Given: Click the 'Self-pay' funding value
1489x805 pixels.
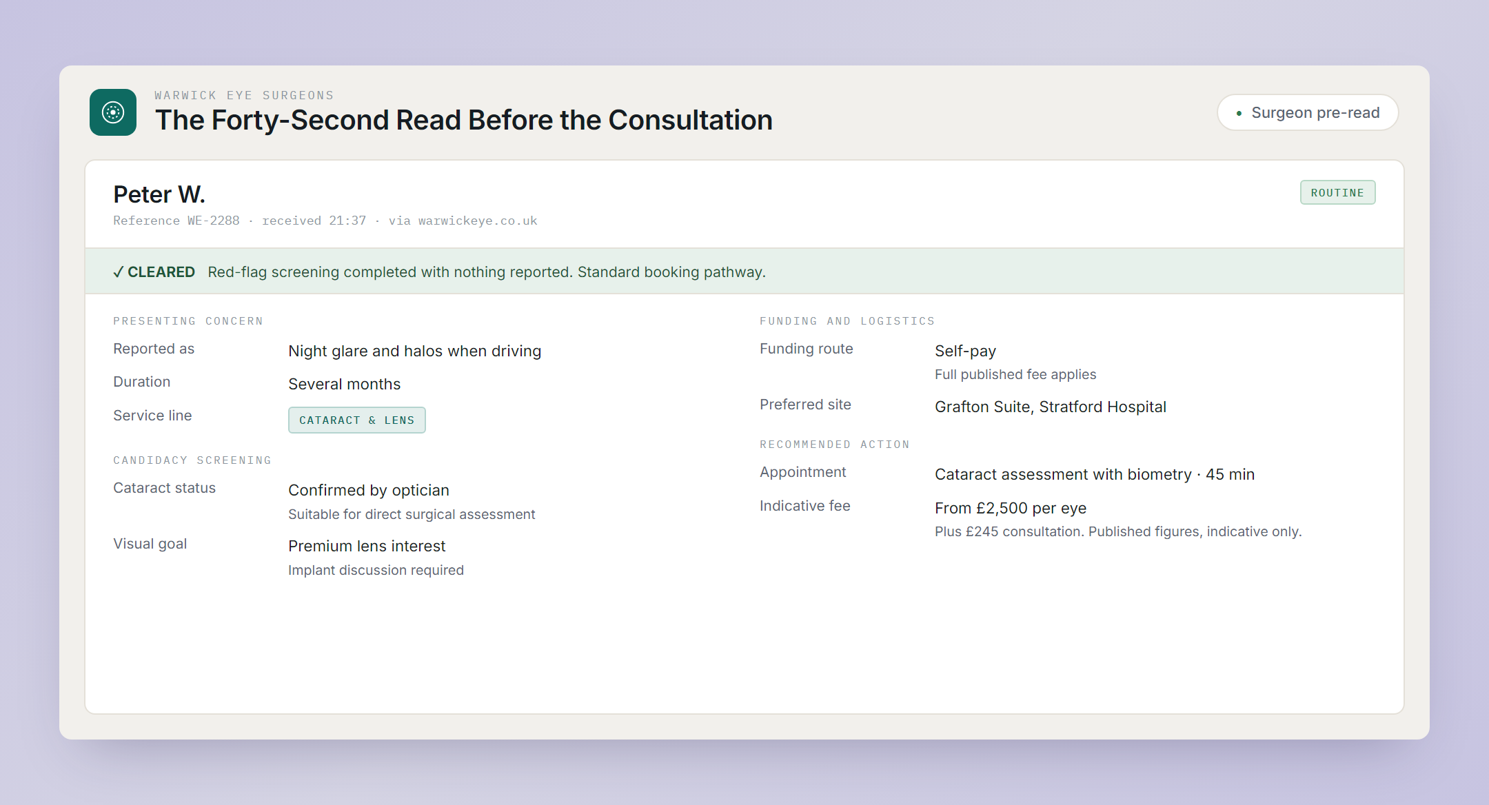Looking at the screenshot, I should tap(965, 351).
